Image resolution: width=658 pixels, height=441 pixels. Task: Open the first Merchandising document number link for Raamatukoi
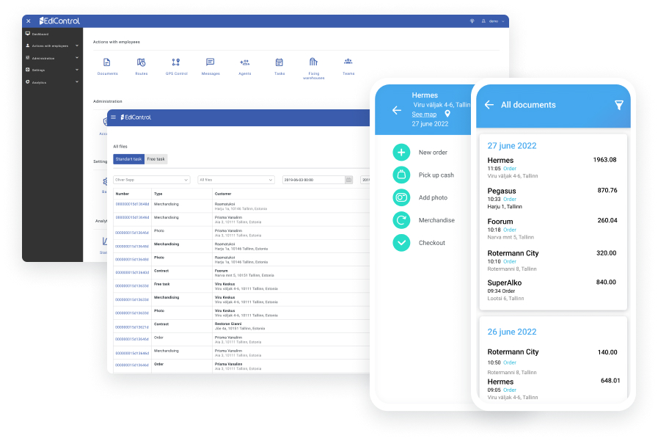point(132,204)
